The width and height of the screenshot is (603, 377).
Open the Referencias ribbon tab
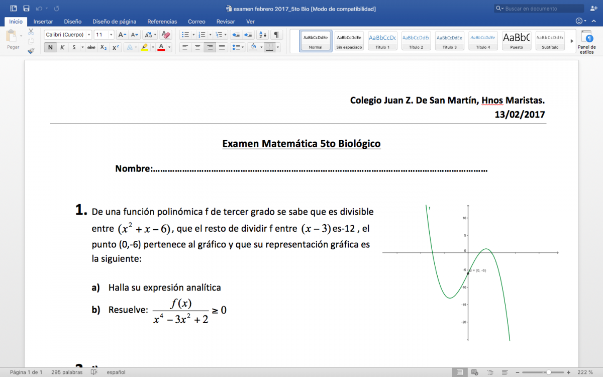coord(162,22)
